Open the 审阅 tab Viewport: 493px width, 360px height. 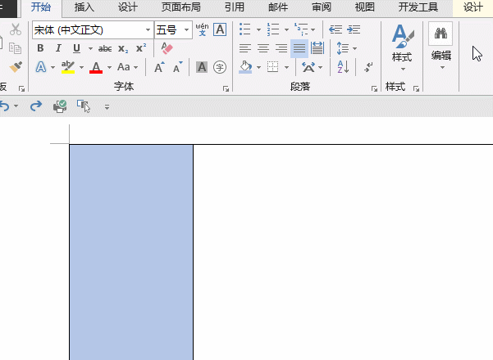[x=322, y=7]
